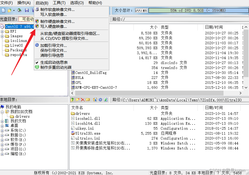Expand the 桌面 tree node
249x175 pixels.
pyautogui.click(x=2, y=126)
